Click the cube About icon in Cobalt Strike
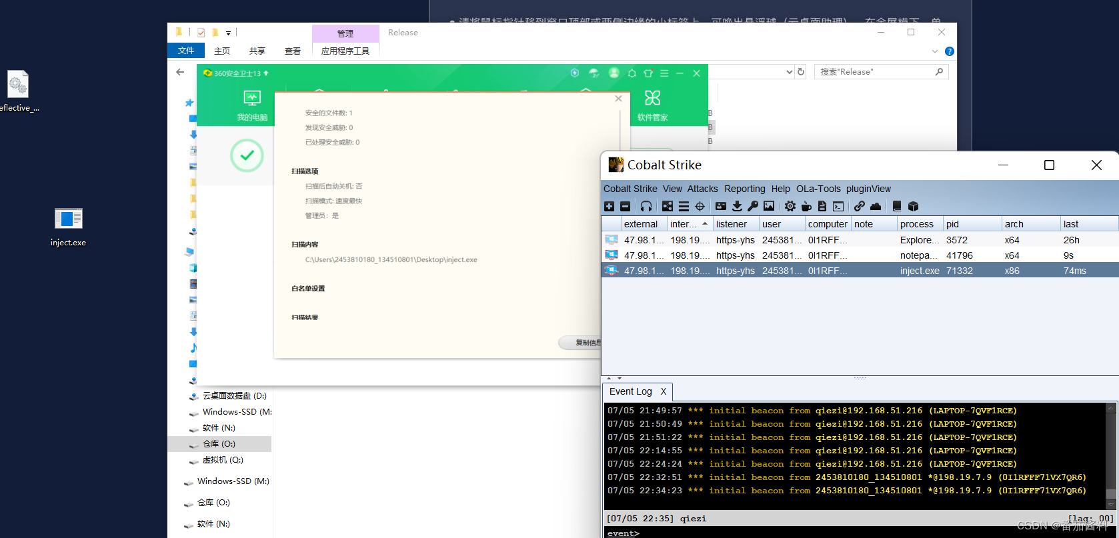Screen dimensions: 1119x538 913,207
